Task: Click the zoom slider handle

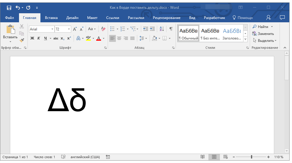Action: coord(252,157)
